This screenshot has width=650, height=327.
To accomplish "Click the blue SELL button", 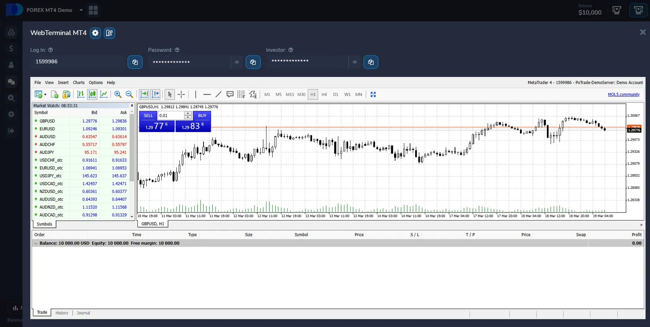I will point(148,116).
